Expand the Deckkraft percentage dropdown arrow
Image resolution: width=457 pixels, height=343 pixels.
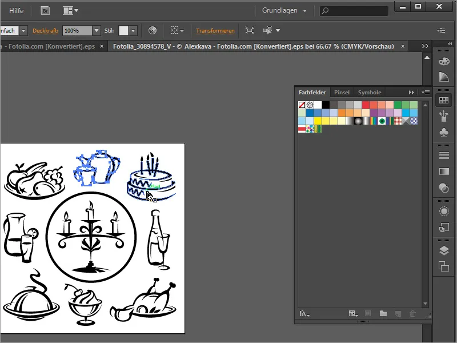pyautogui.click(x=97, y=31)
